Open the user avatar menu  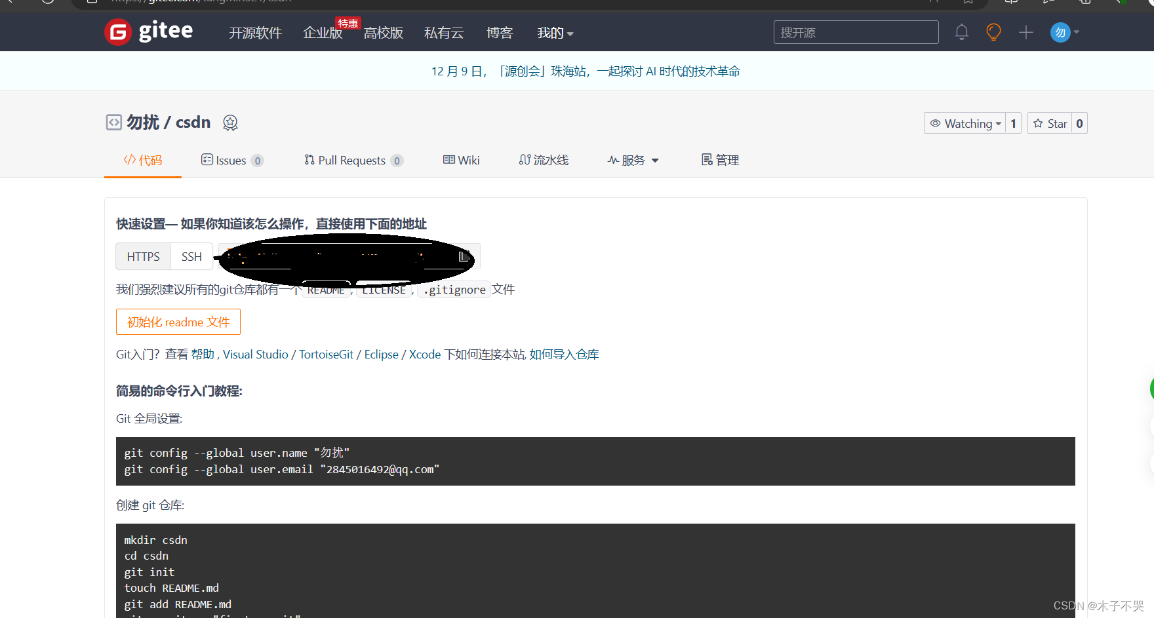(x=1060, y=32)
